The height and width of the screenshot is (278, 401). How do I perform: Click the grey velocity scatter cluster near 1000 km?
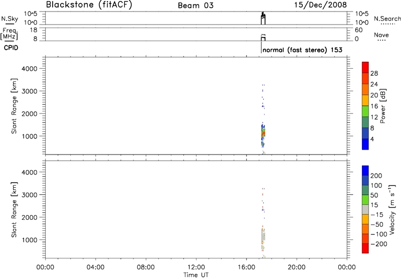(263, 237)
